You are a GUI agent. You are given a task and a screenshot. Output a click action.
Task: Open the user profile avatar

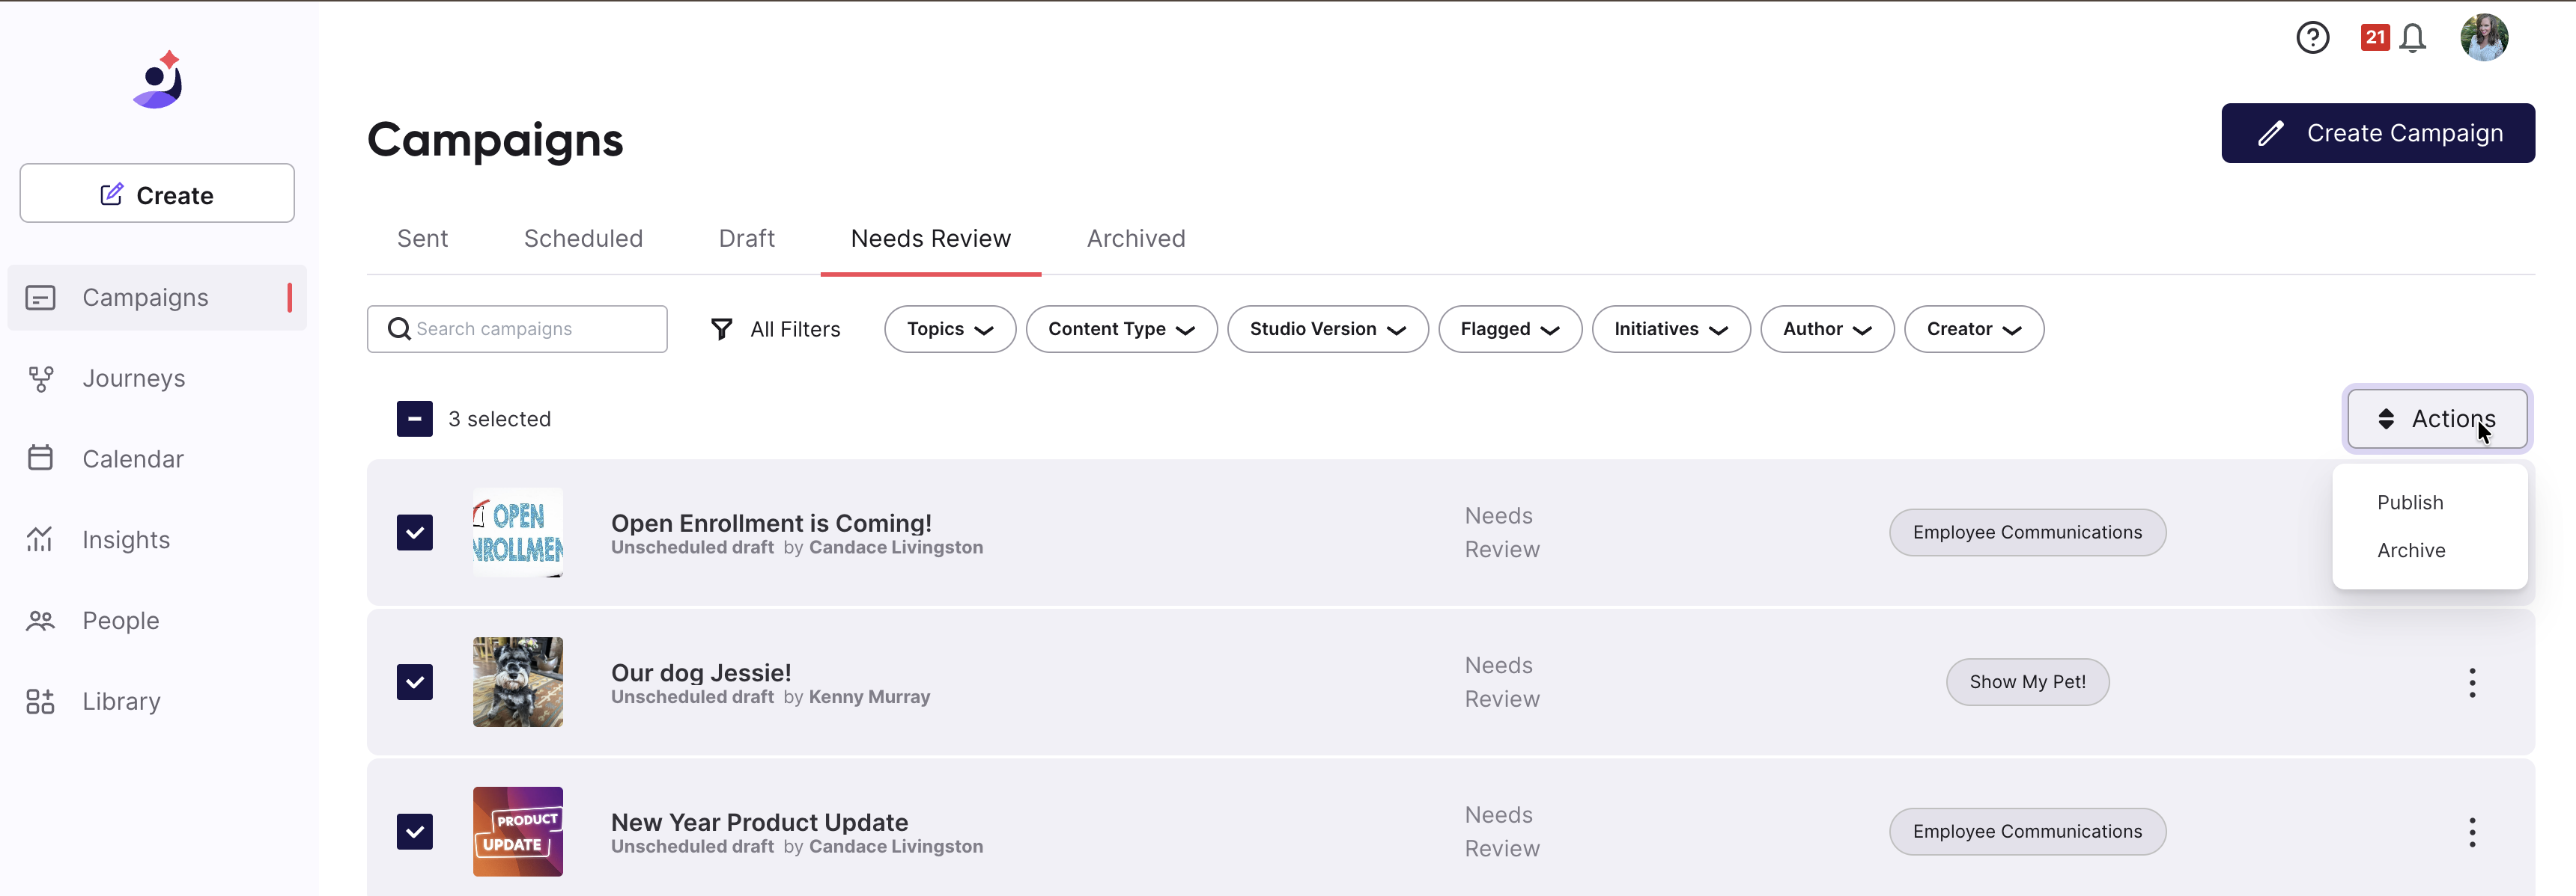(x=2484, y=38)
